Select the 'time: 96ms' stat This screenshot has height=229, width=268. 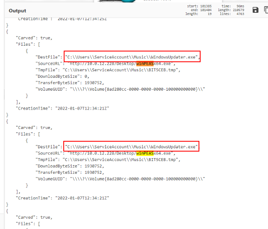coord(233,6)
